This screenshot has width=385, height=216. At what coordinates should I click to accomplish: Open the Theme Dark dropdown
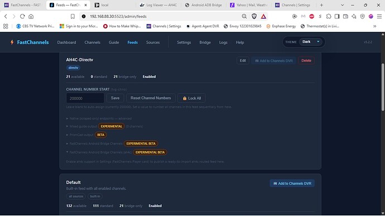tap(311, 42)
